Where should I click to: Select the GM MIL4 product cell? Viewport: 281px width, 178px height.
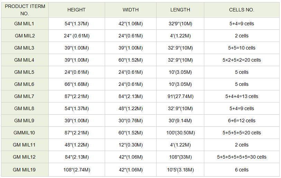[24, 60]
